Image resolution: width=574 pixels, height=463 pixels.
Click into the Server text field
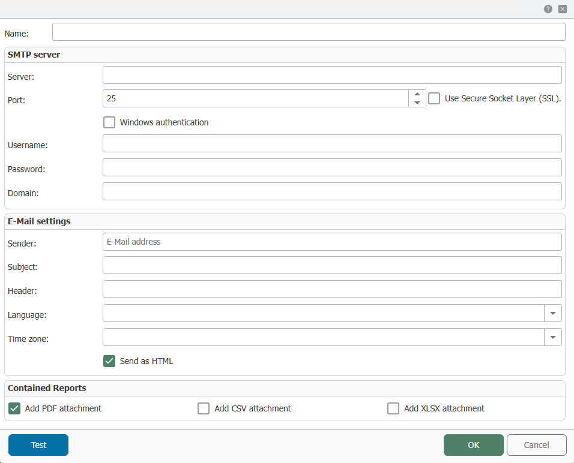(x=333, y=75)
